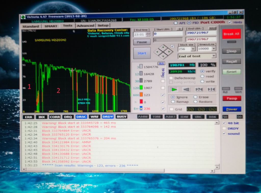Click the Pause button

coord(142,42)
